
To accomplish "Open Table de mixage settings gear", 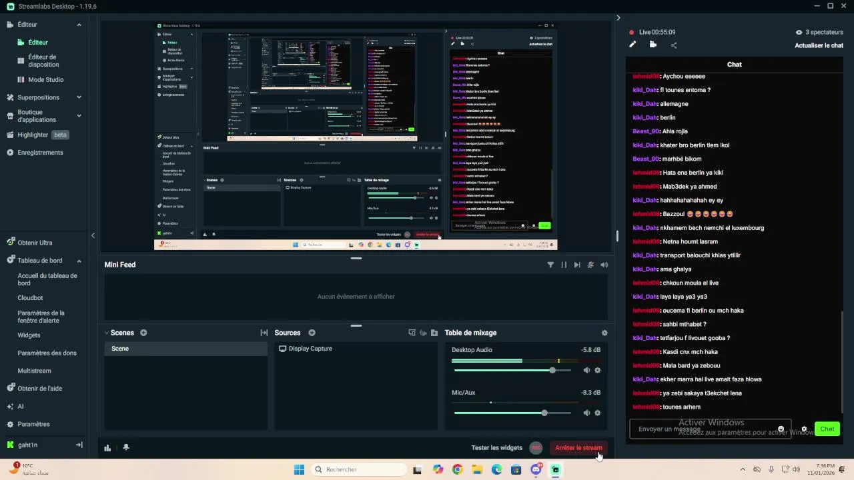I will click(604, 333).
